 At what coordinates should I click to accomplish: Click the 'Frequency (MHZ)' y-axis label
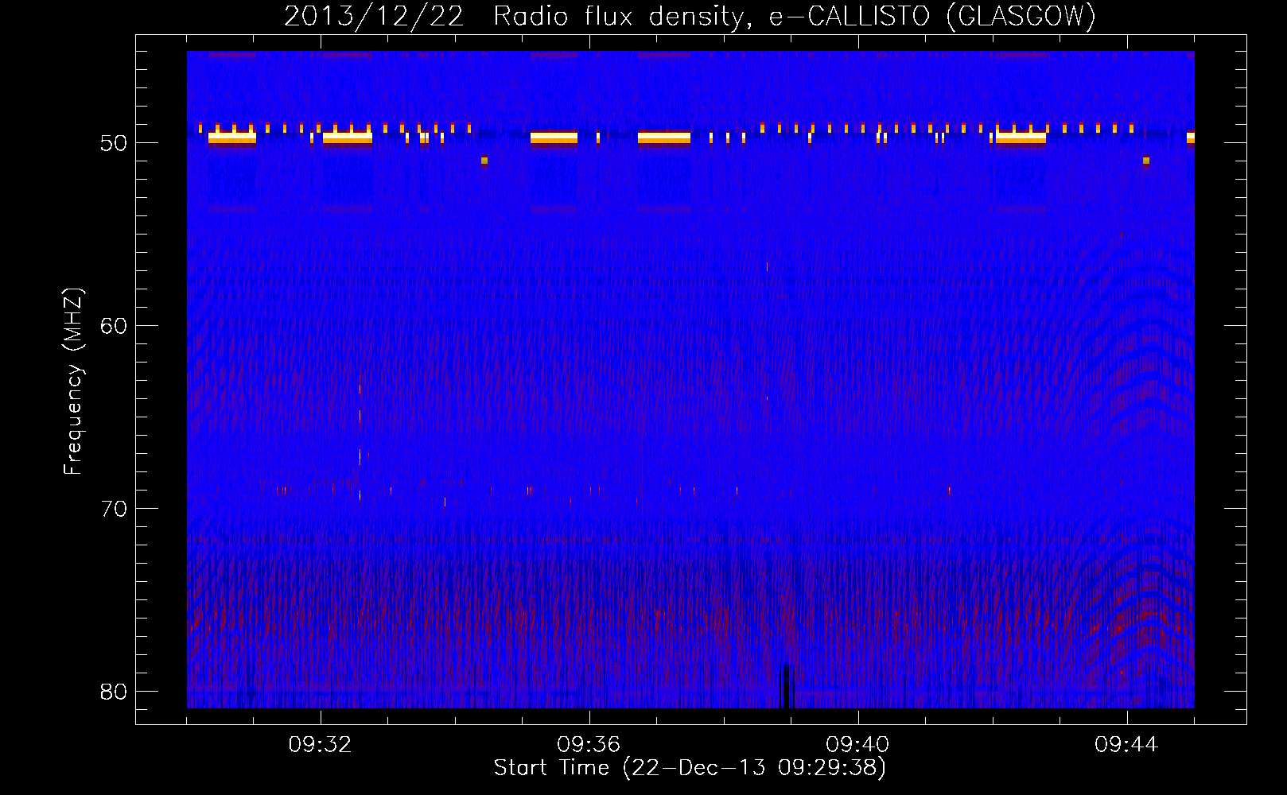pos(73,382)
